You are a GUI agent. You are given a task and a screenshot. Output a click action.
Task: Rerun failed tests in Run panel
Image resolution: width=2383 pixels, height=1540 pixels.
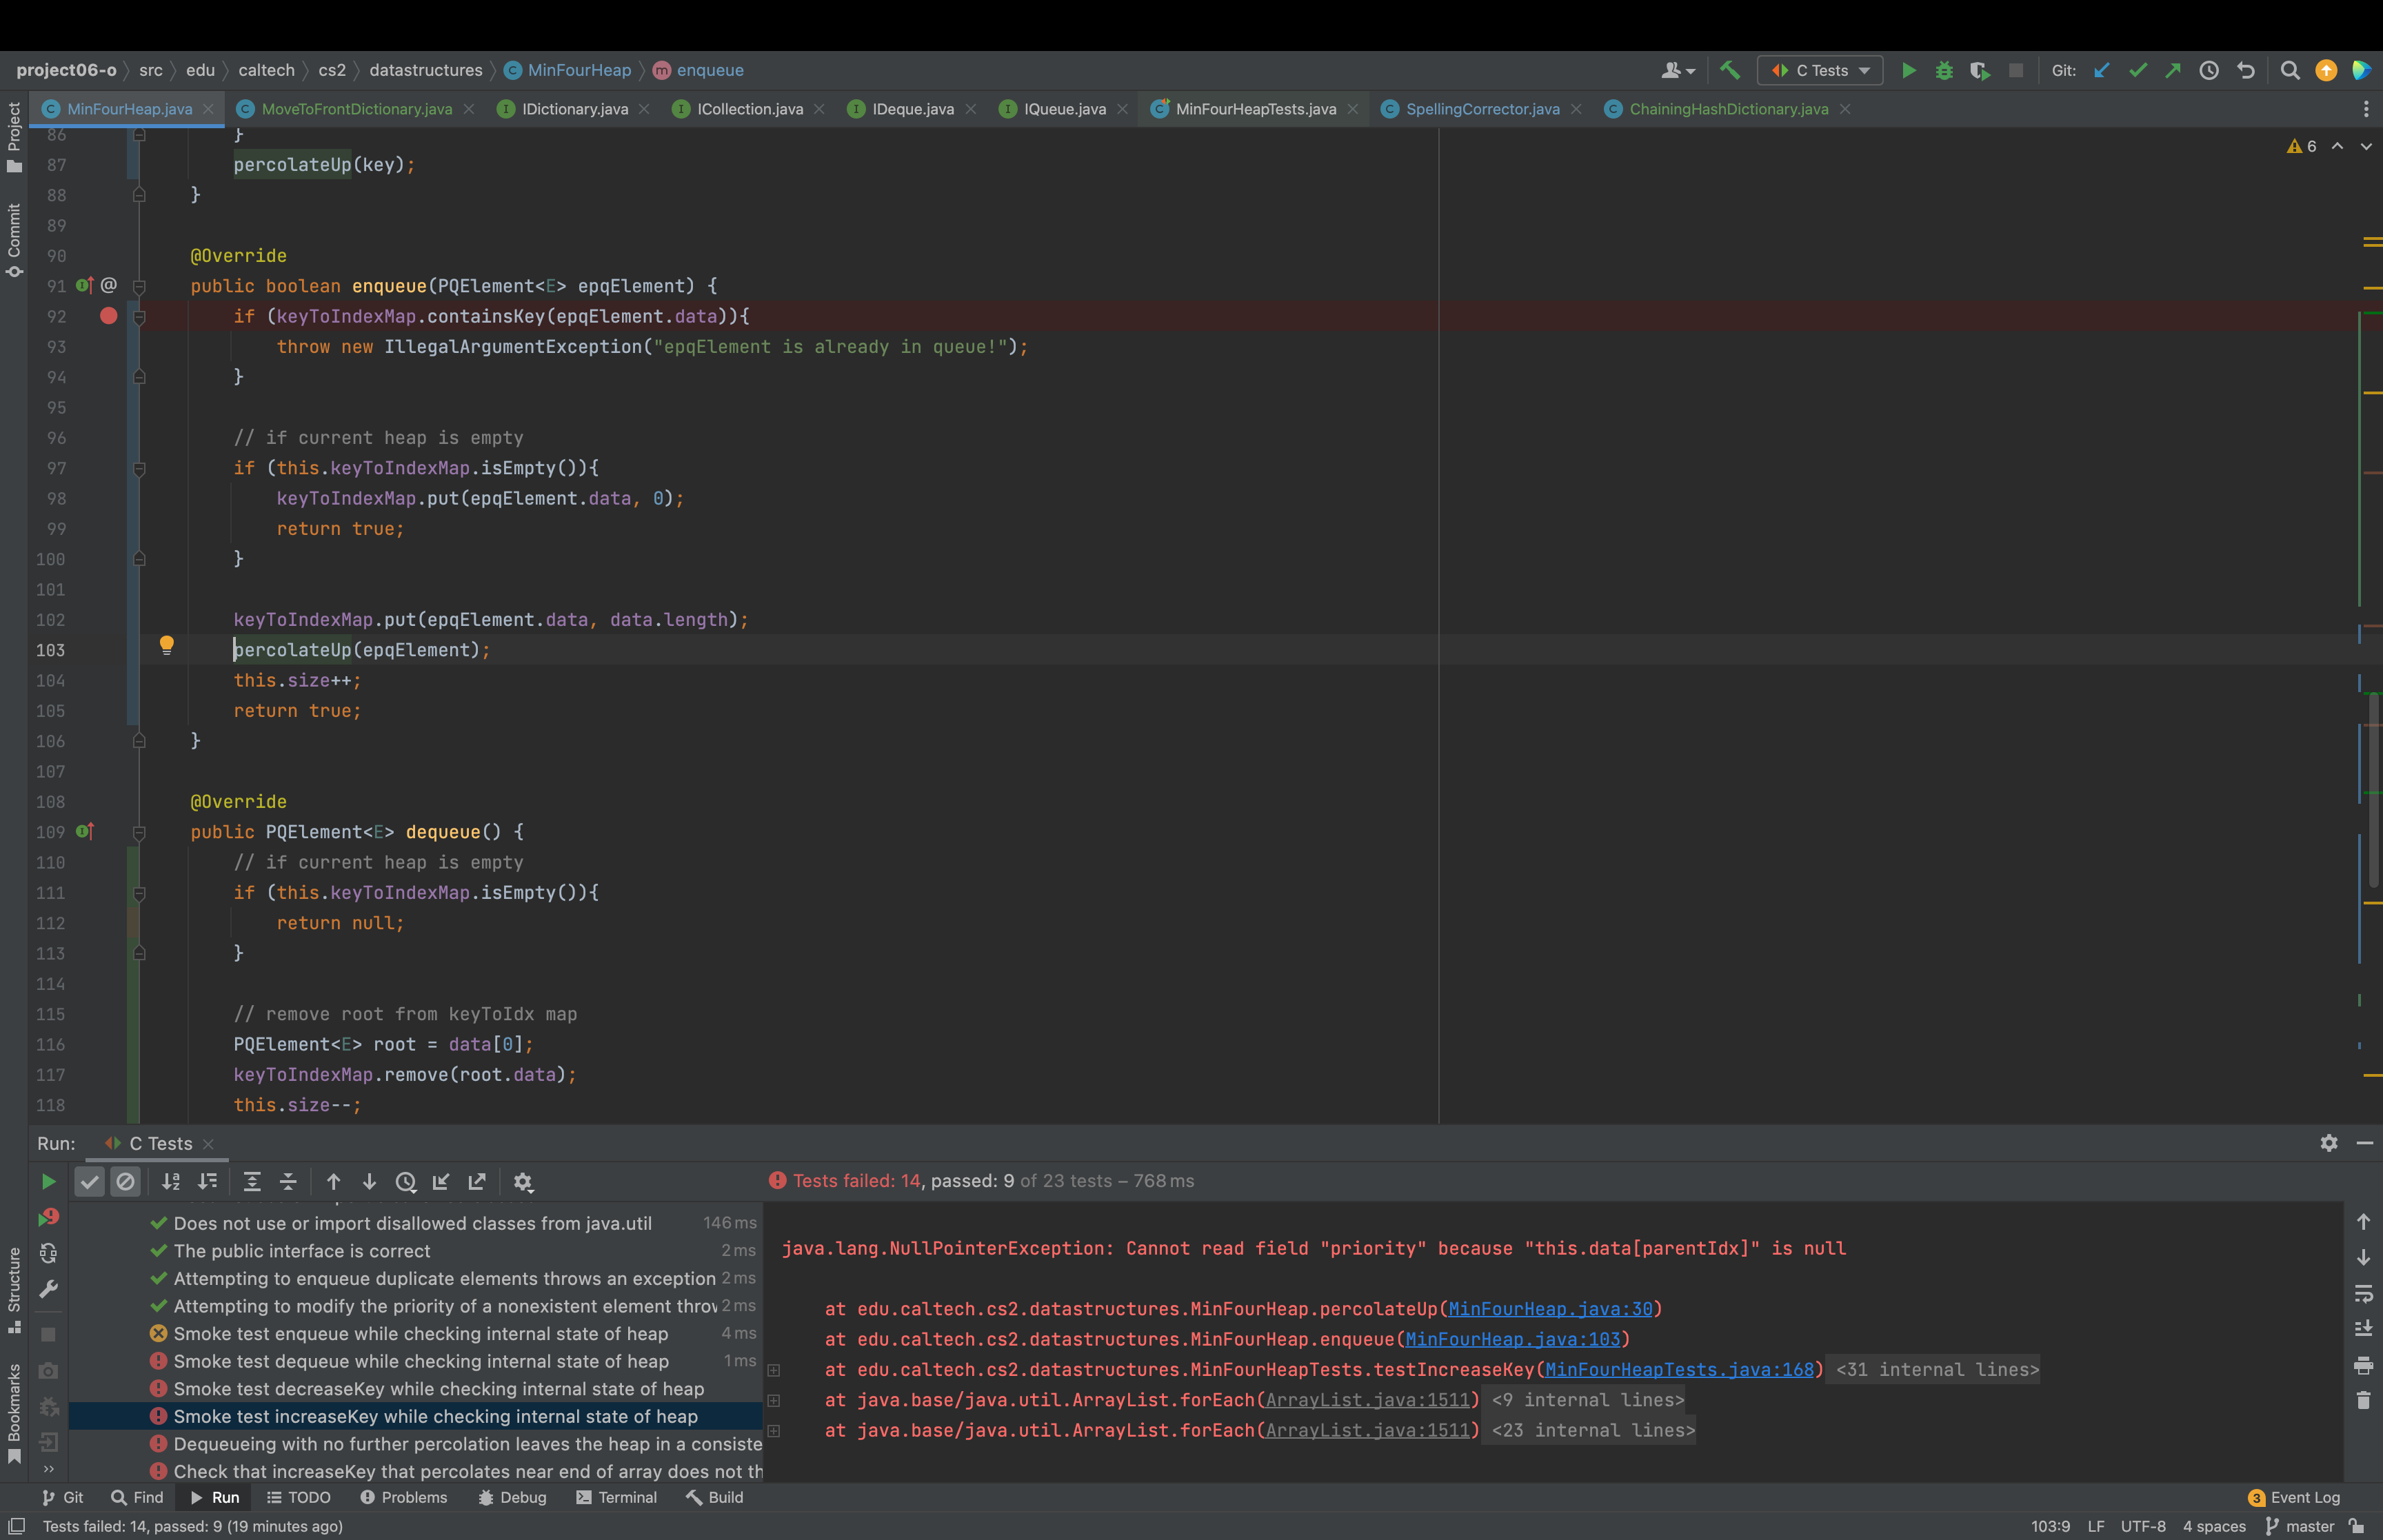point(48,1218)
